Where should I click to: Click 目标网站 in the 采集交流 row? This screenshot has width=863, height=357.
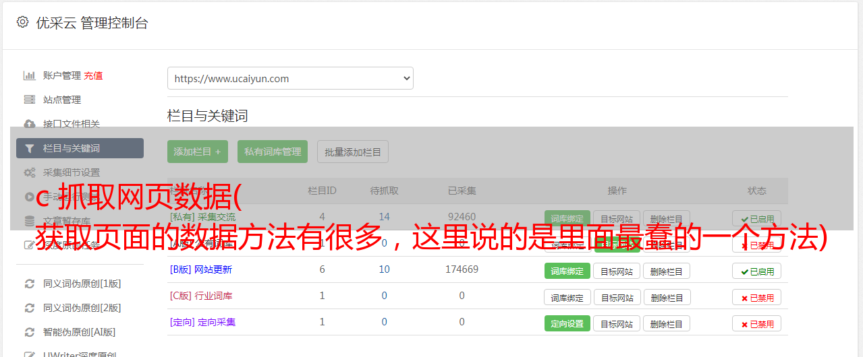pos(617,218)
